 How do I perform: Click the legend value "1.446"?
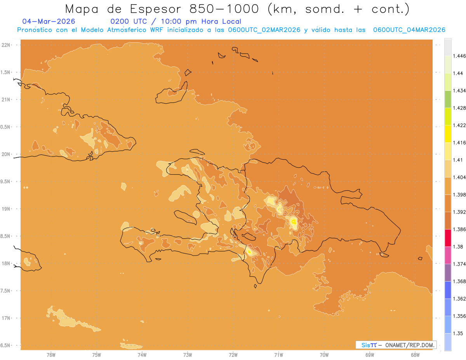[x=459, y=56]
